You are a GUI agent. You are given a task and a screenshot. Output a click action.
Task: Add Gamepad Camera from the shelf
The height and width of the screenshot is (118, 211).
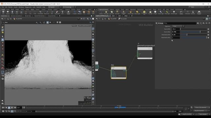point(199,12)
